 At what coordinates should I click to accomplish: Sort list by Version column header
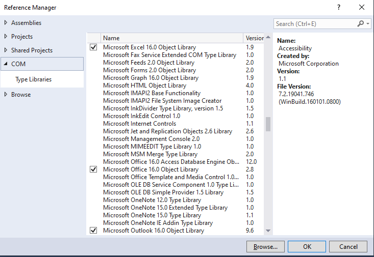[254, 38]
